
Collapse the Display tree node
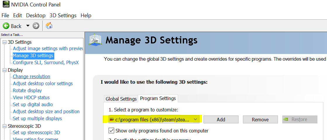[4, 70]
